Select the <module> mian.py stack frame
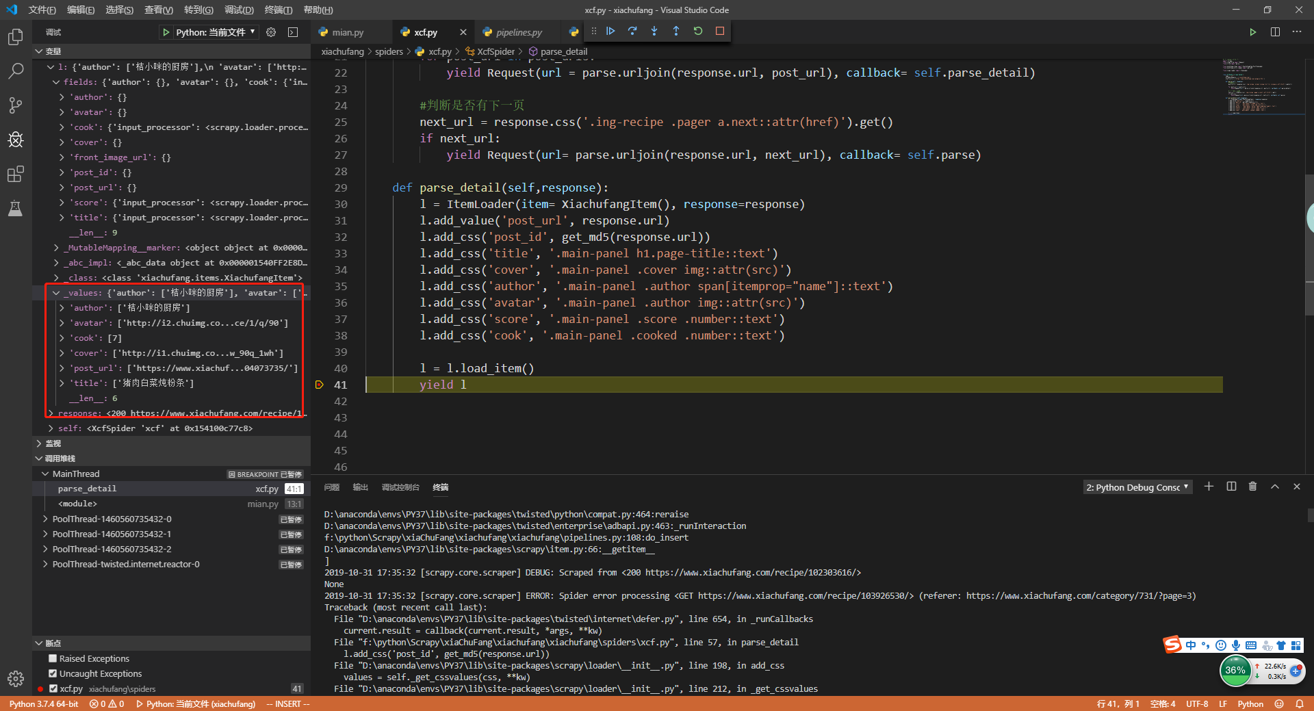This screenshot has width=1314, height=711. click(171, 504)
